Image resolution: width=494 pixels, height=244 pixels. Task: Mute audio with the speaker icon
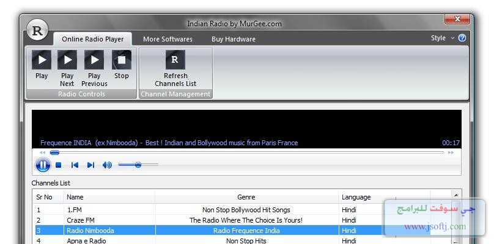coord(107,165)
